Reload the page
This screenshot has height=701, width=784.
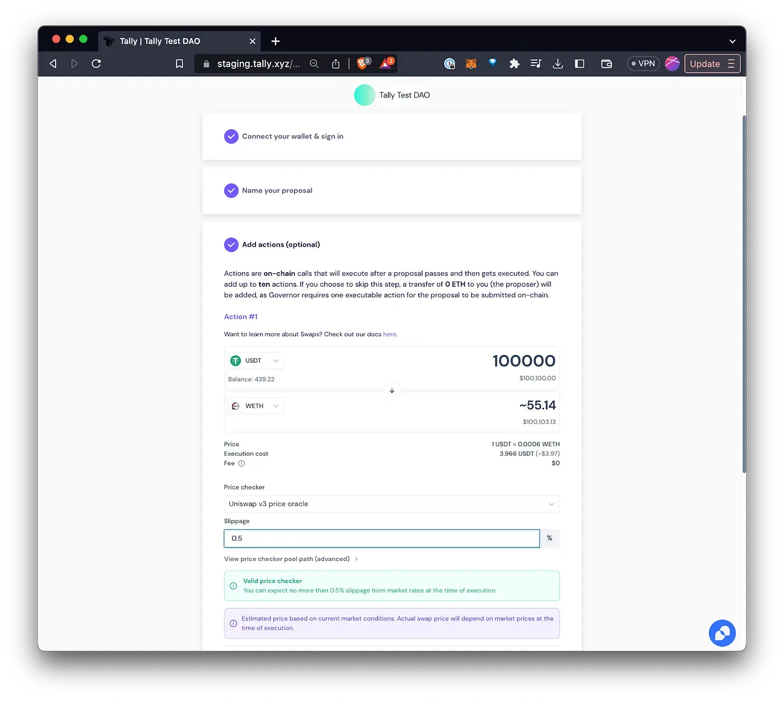pos(96,64)
